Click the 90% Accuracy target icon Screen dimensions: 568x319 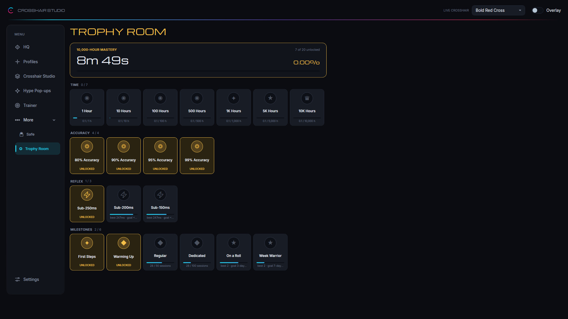pos(124,147)
